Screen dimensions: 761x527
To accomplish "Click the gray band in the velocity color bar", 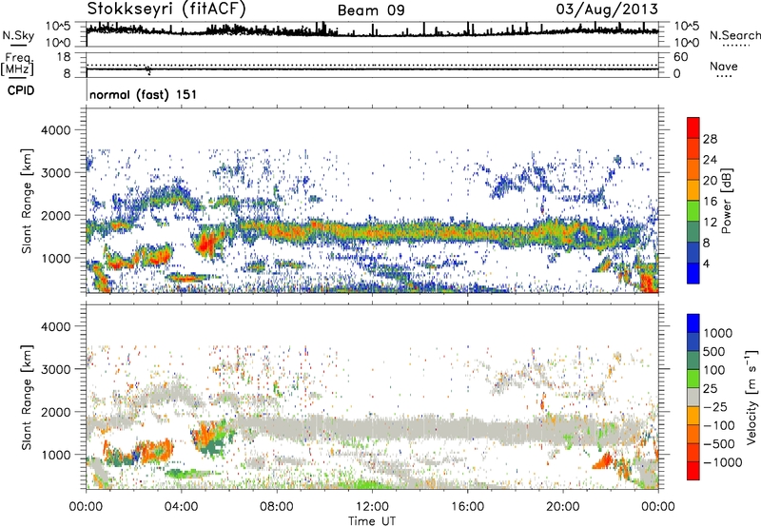I will (693, 397).
